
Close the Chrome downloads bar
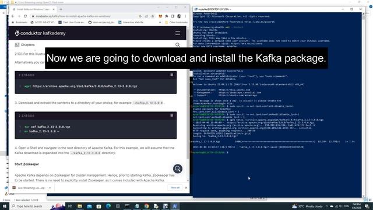tap(186, 188)
